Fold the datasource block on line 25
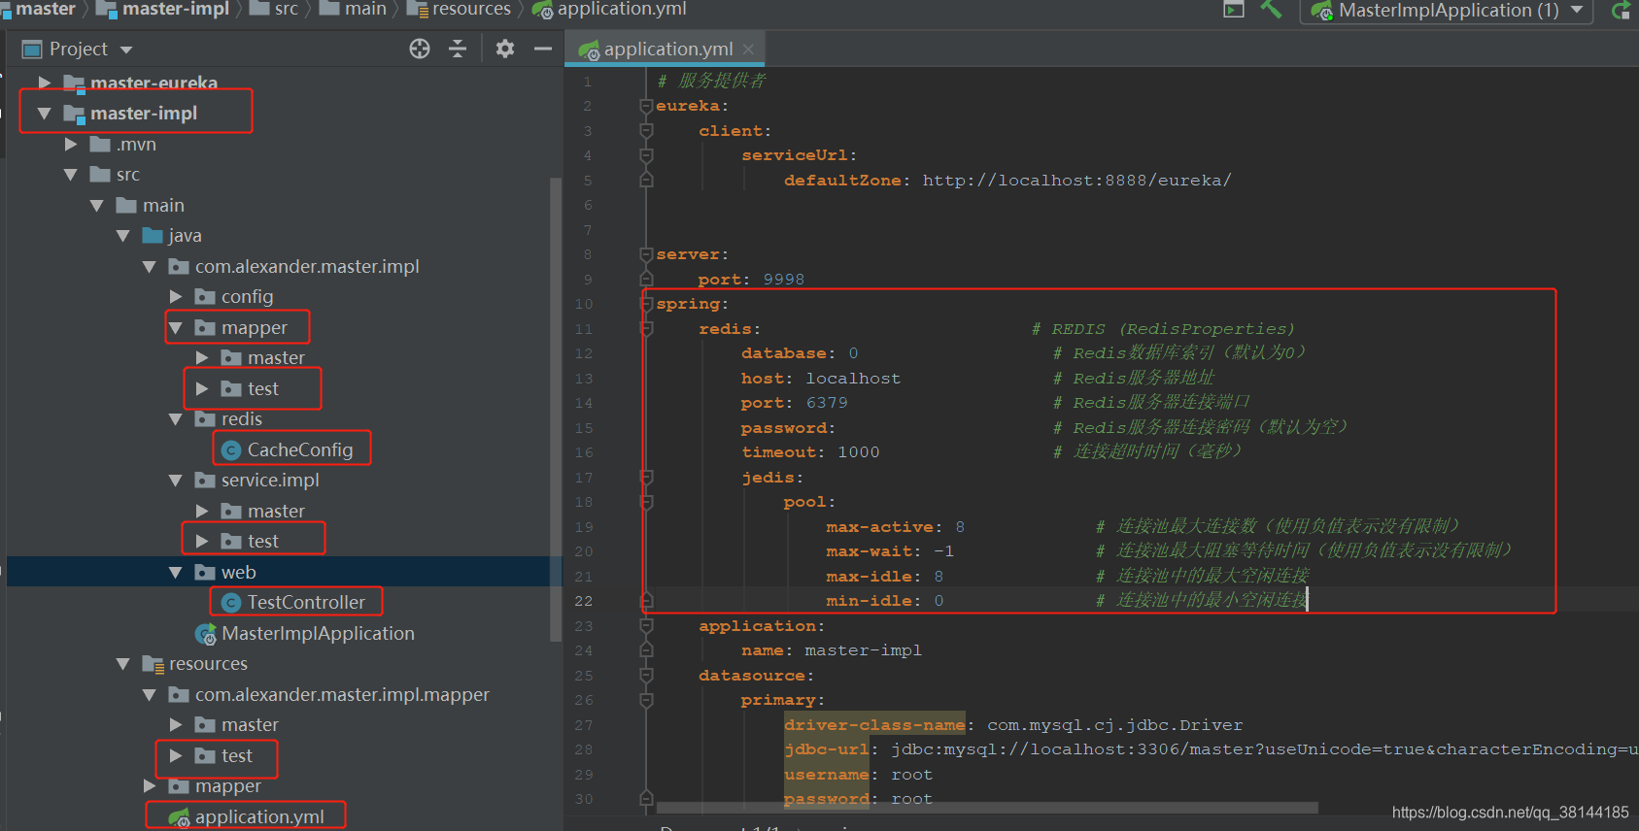Image resolution: width=1639 pixels, height=831 pixels. (x=646, y=676)
